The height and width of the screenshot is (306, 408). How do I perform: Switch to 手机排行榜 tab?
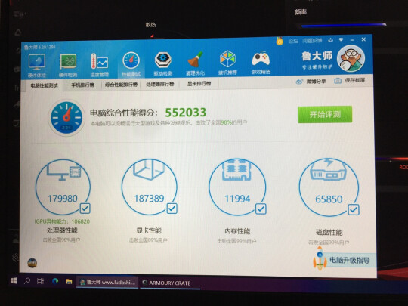83,85
